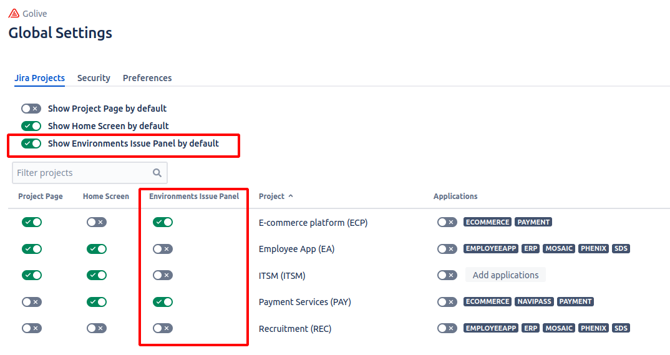Click the search magnifier icon in filter box
The height and width of the screenshot is (355, 670).
pyautogui.click(x=157, y=173)
